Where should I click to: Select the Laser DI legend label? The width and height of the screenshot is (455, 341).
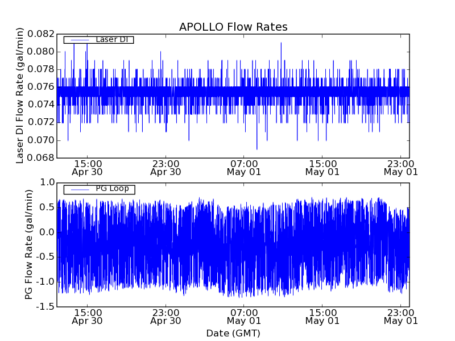[111, 40]
